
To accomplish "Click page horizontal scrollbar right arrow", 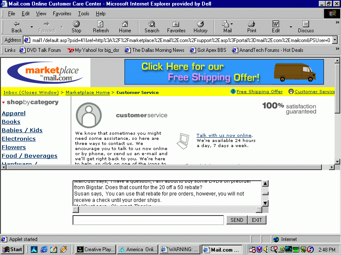I will pos(332,167).
